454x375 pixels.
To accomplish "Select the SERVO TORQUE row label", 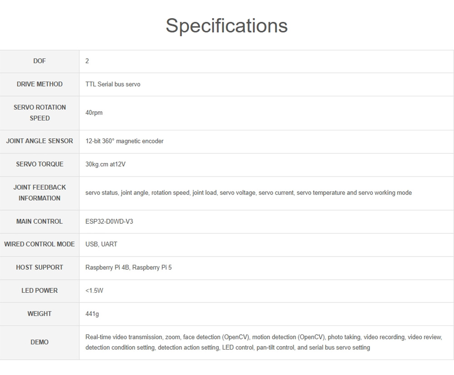I will [x=39, y=164].
